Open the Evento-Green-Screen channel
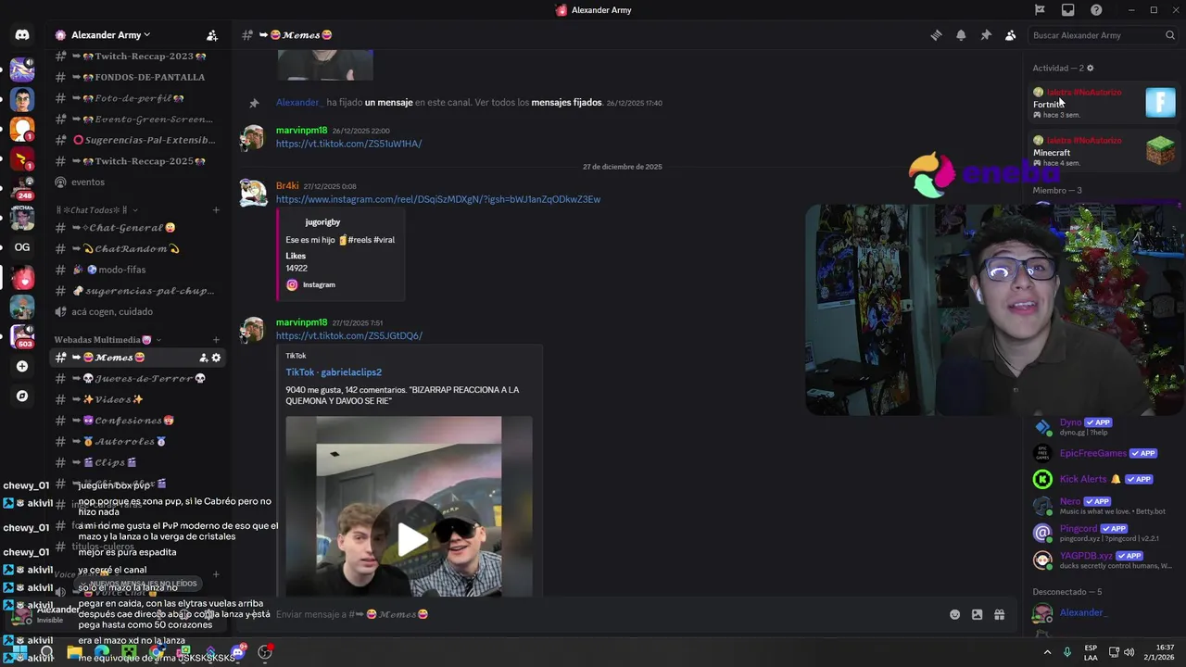This screenshot has height=667, width=1186. pos(137,119)
